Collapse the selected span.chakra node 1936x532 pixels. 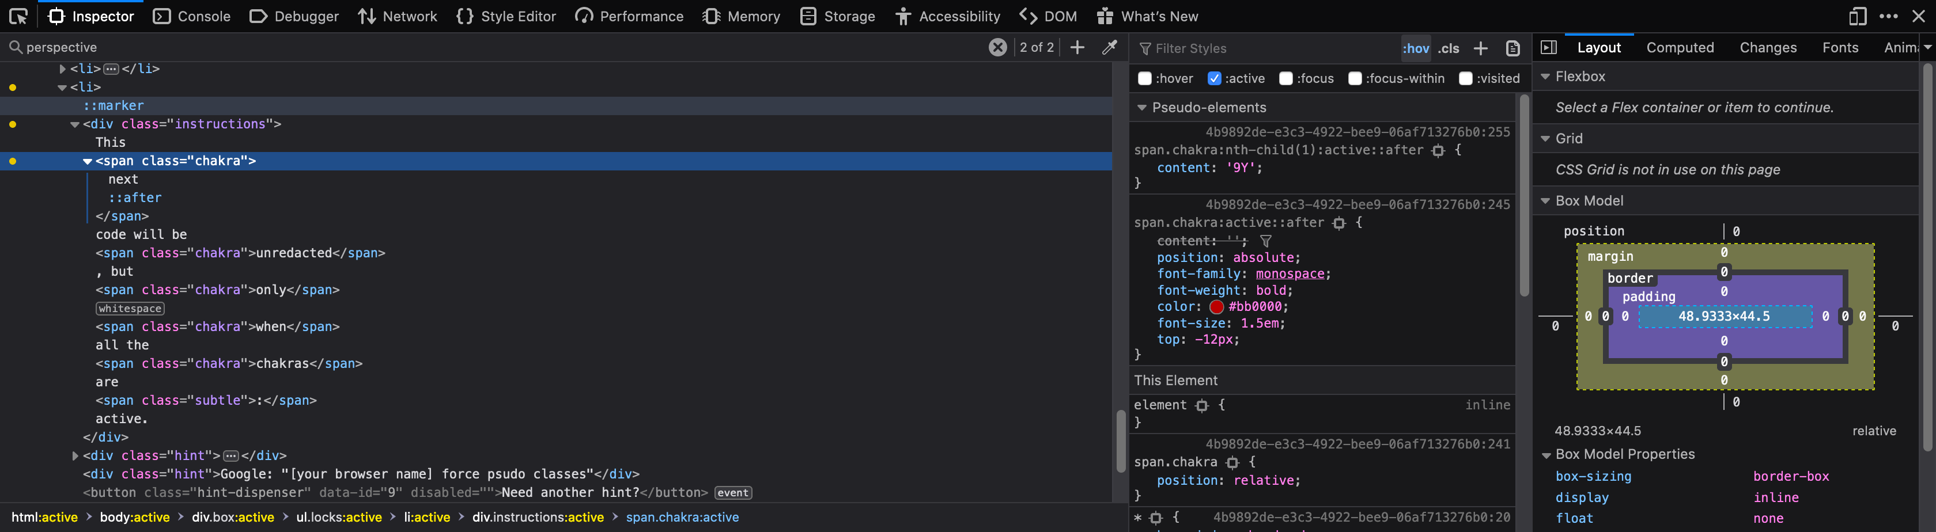[87, 161]
